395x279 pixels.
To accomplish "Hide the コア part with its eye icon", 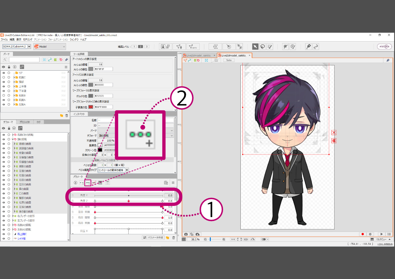I will click(4, 73).
